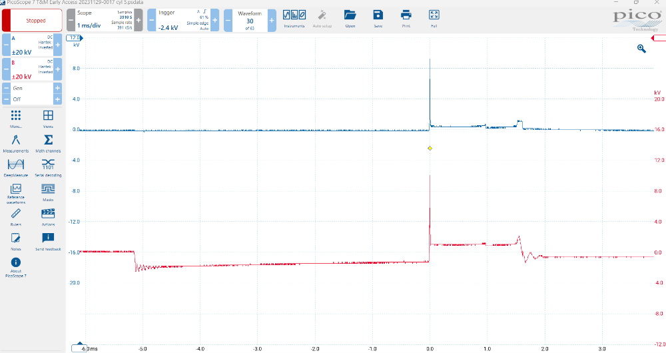Open the Math channels panel
Image resolution: width=666 pixels, height=353 pixels.
[x=48, y=142]
